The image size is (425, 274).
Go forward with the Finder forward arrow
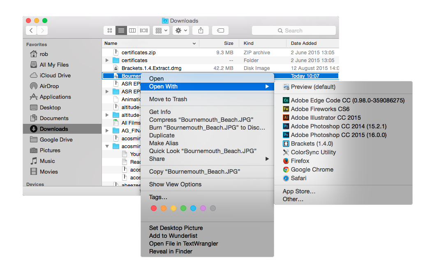42,30
